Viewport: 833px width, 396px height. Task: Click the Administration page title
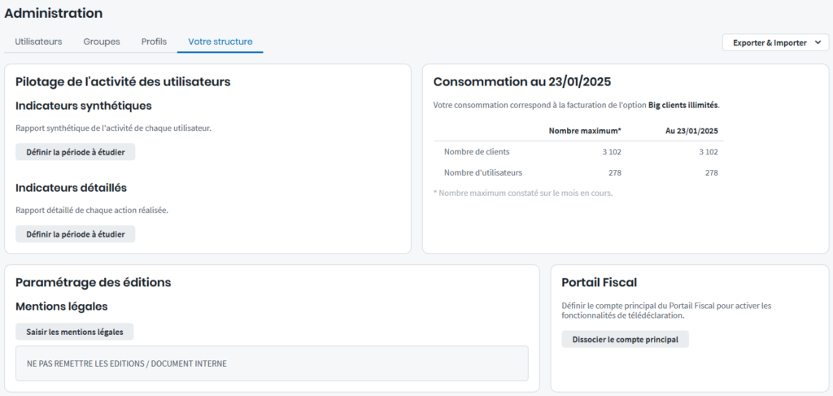[x=54, y=13]
